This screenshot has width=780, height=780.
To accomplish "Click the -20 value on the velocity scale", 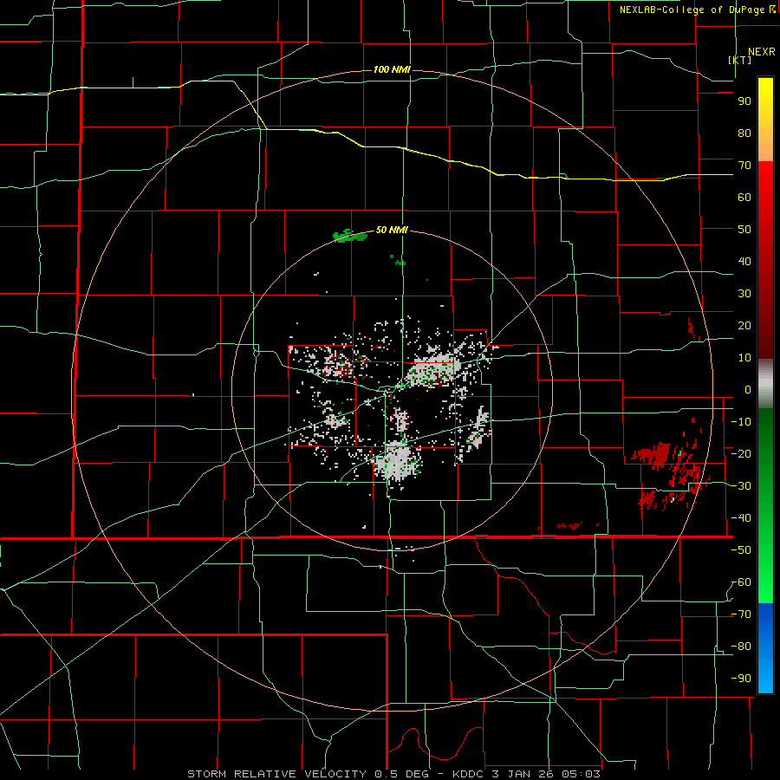I will click(741, 453).
